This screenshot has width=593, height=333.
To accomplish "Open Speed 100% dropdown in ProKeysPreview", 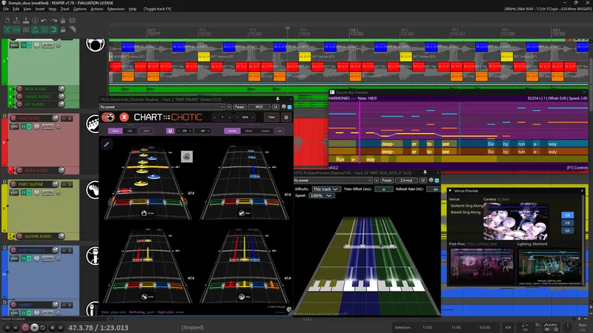I will coord(322,195).
